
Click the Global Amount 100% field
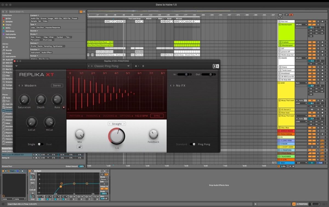(82, 166)
